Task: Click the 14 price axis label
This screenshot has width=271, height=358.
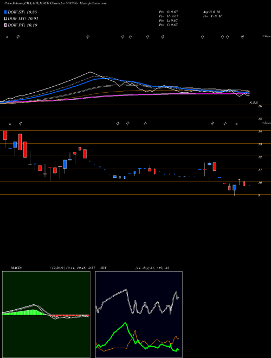Action: [260, 132]
